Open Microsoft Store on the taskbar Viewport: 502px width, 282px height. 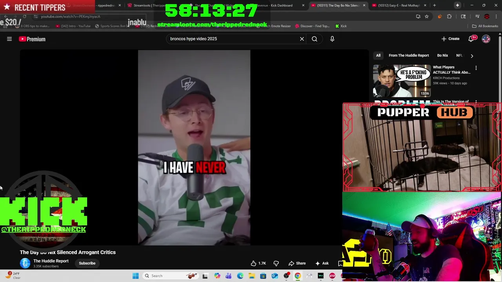(x=263, y=276)
